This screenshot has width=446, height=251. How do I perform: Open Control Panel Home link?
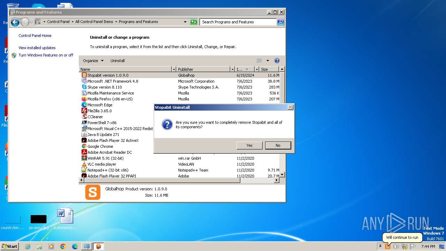point(35,36)
